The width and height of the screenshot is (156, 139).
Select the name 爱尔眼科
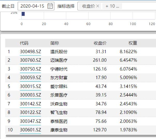59,86
